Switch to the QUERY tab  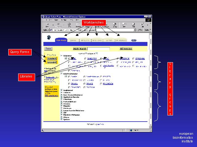(73, 40)
